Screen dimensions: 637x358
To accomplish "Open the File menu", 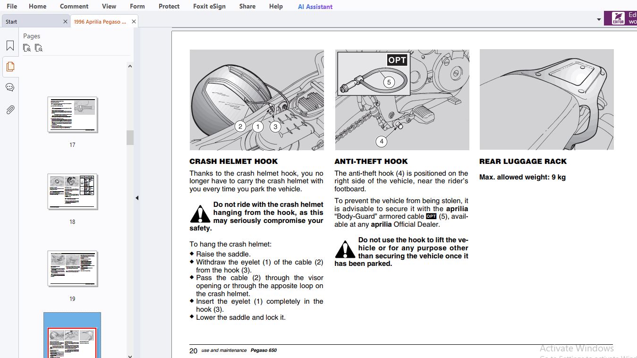I will click(12, 6).
